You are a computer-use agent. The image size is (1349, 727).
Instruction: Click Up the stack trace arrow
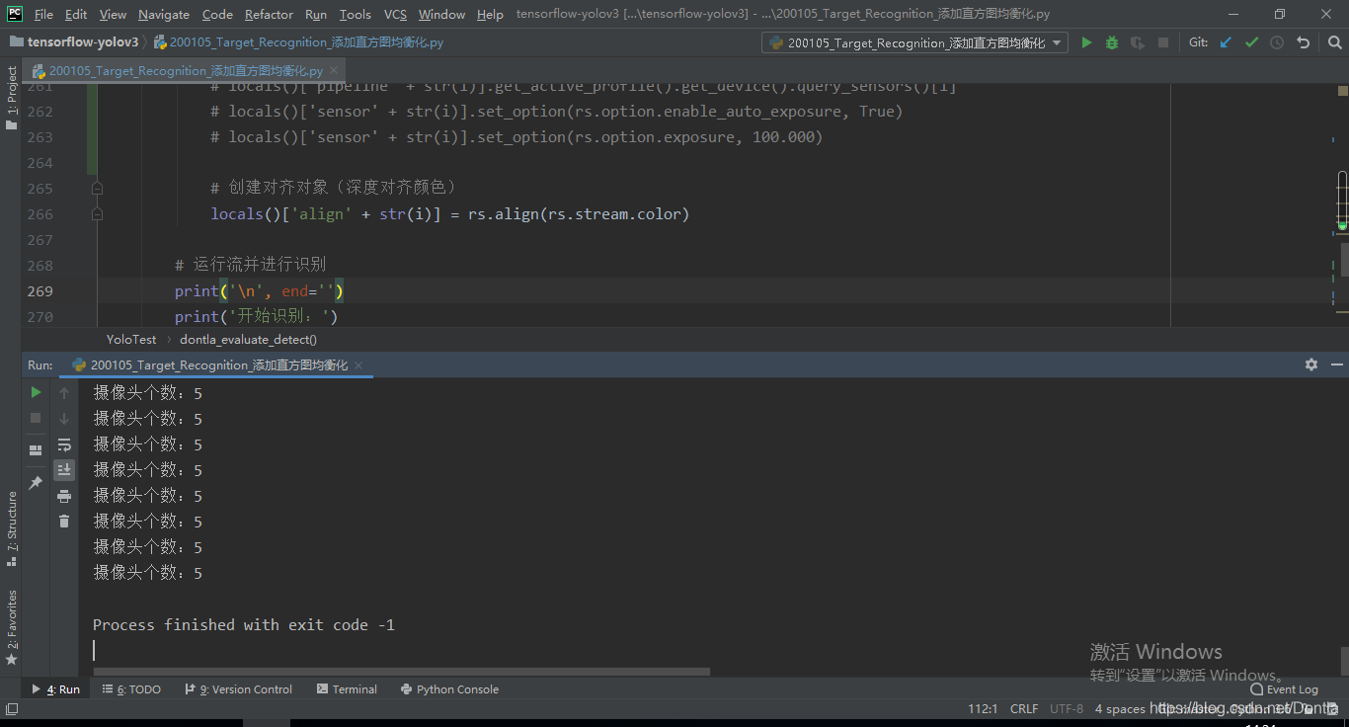coord(64,392)
